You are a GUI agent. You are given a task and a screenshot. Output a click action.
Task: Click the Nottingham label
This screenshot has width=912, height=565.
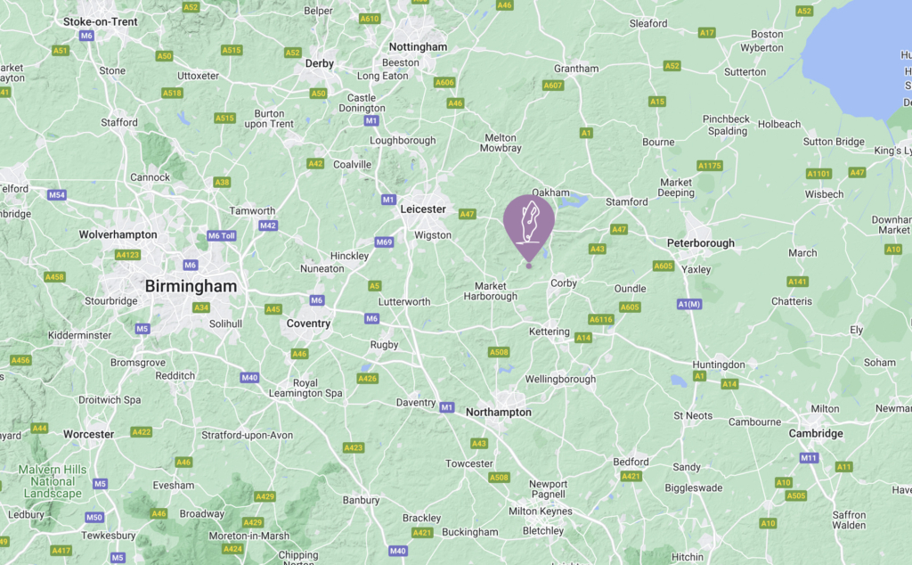coord(419,46)
